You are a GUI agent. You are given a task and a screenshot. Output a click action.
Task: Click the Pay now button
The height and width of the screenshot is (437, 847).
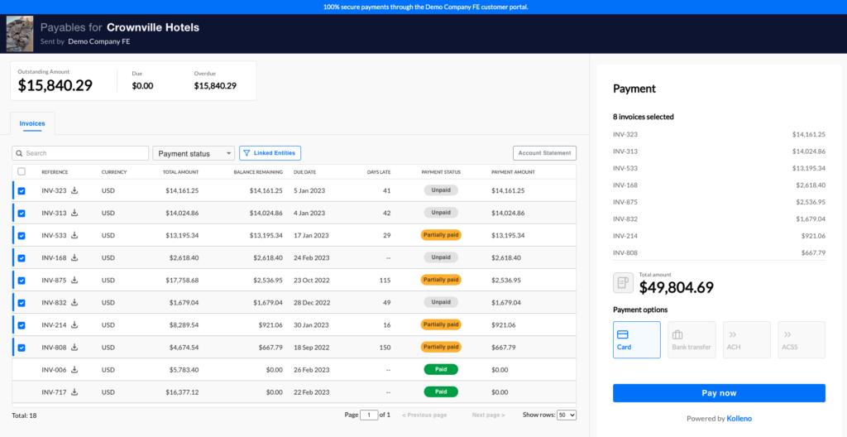coord(719,393)
